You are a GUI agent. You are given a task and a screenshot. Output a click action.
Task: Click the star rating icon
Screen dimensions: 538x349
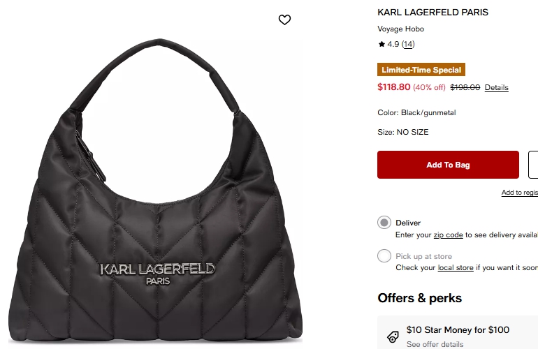tap(381, 44)
